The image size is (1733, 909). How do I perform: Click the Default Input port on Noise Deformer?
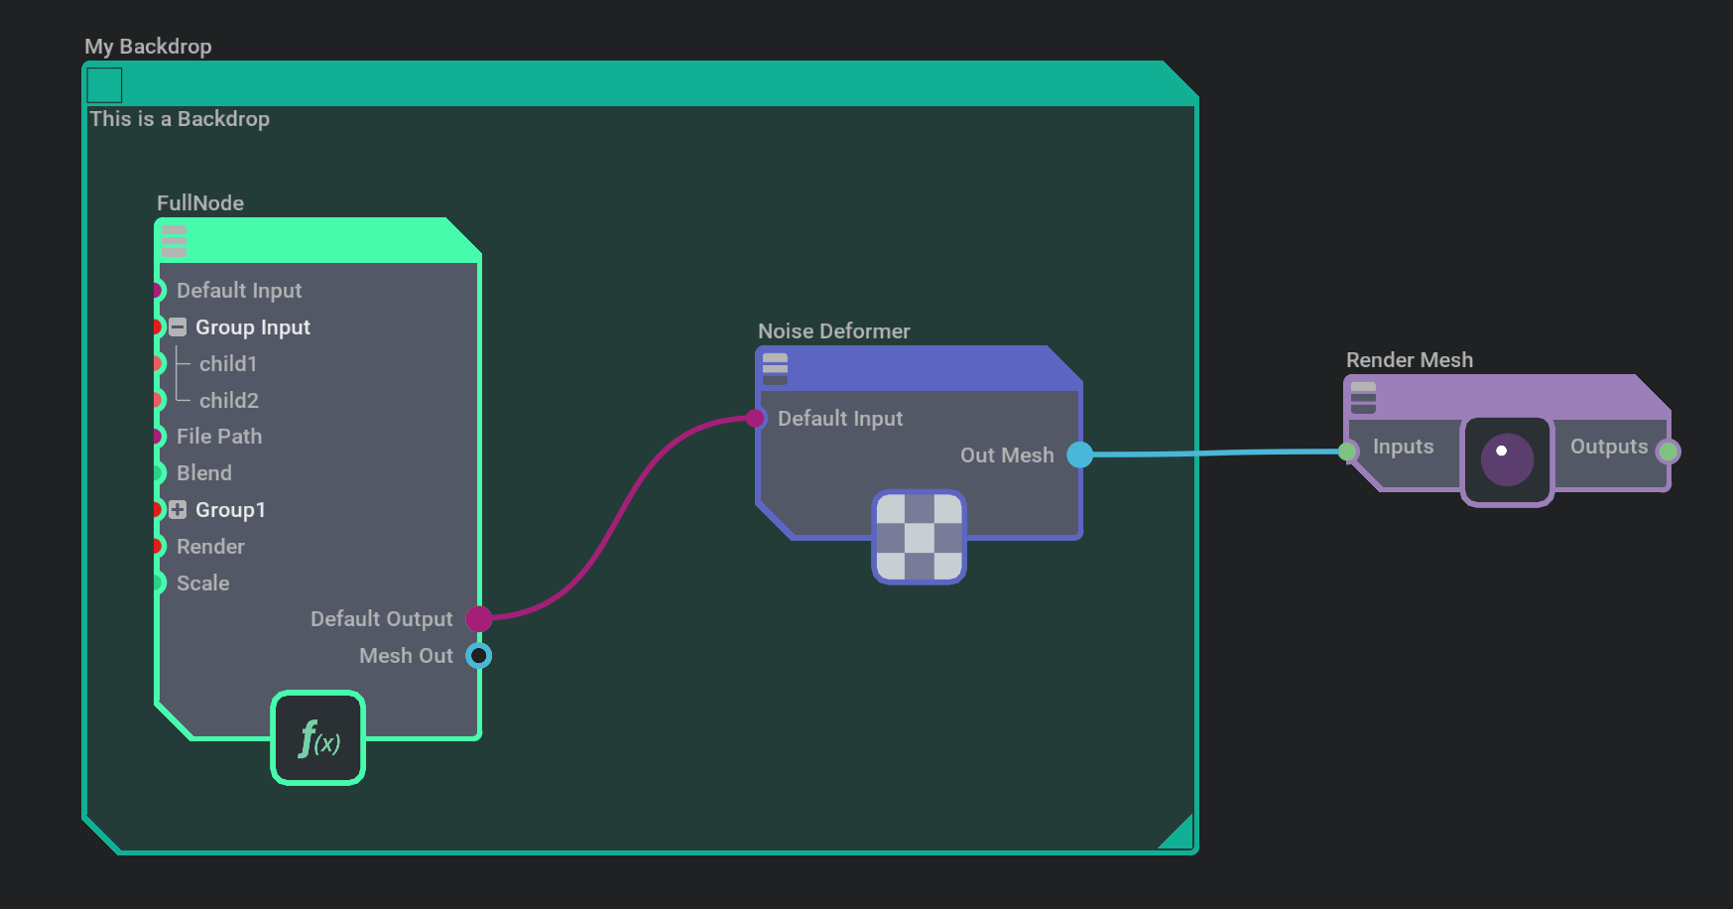759,418
